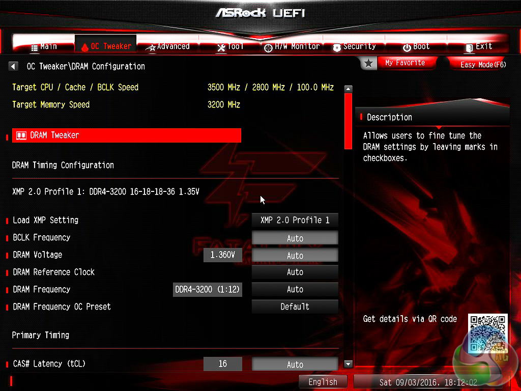Viewport: 521px width, 391px height.
Task: Click the Tool tab wrench icon
Action: pos(221,47)
